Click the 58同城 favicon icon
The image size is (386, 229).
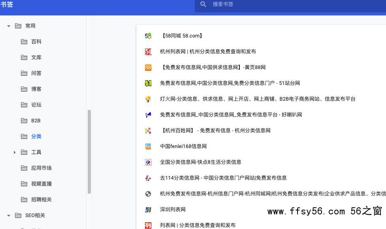click(148, 36)
